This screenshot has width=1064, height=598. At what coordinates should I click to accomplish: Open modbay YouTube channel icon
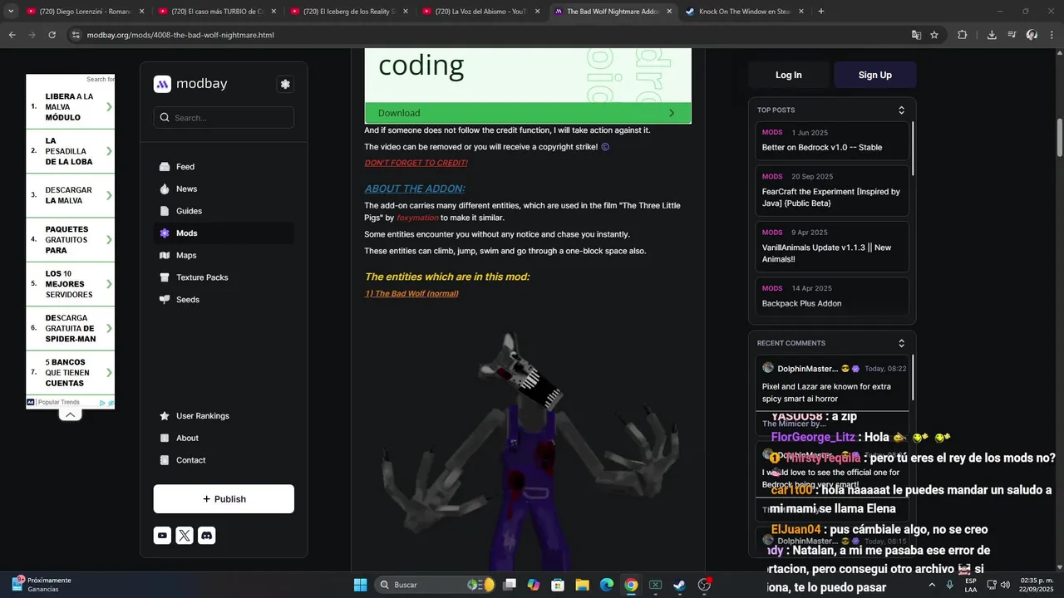[162, 536]
